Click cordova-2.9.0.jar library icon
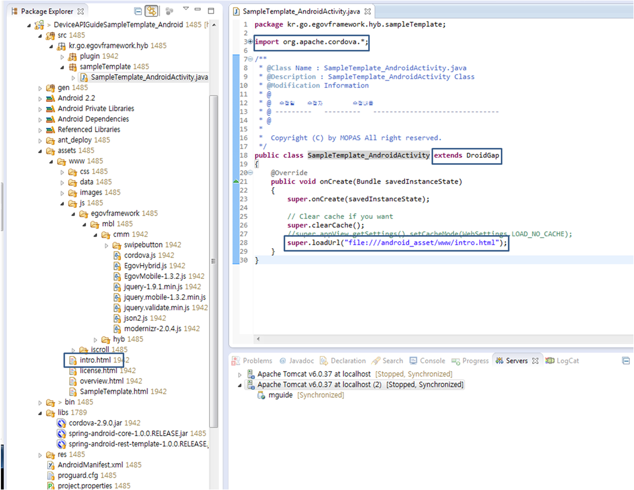Viewport: 634px width, 490px height. click(x=62, y=423)
